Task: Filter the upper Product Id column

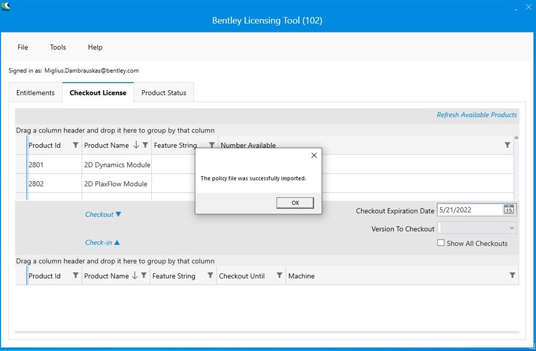Action: pyautogui.click(x=76, y=145)
